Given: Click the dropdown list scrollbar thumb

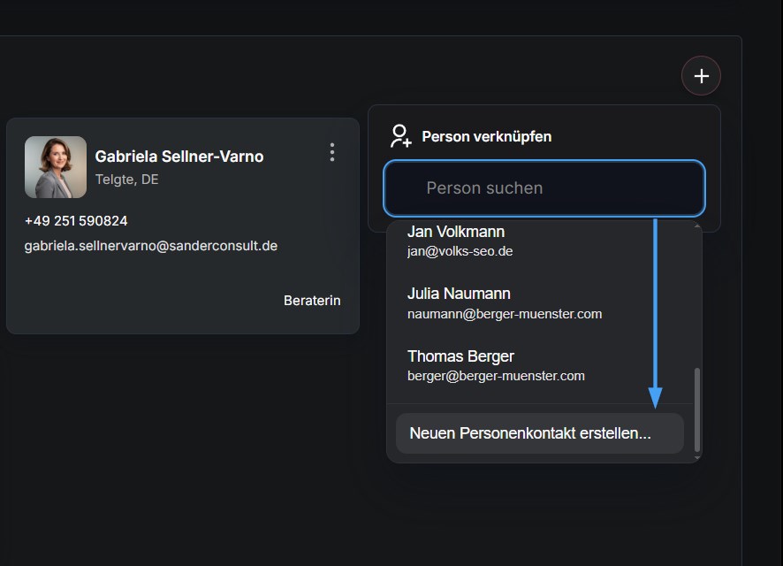Looking at the screenshot, I should click(697, 409).
